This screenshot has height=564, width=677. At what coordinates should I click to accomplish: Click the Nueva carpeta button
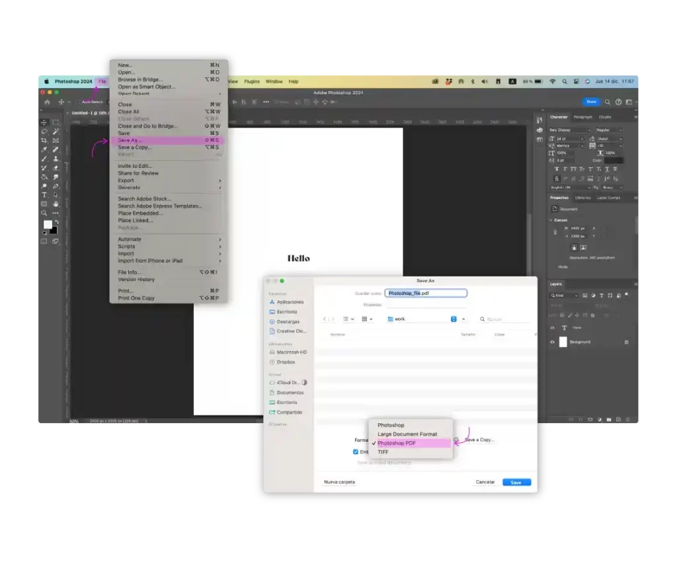(339, 482)
